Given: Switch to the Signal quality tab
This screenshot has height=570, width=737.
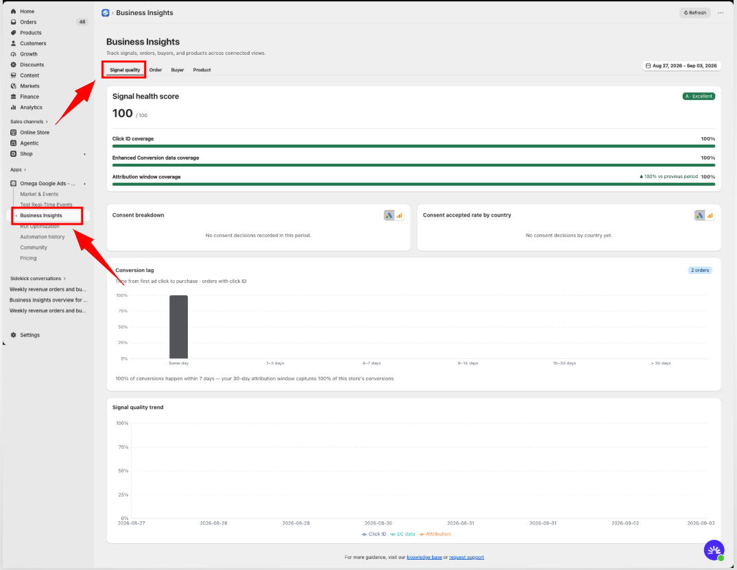Looking at the screenshot, I should click(125, 70).
